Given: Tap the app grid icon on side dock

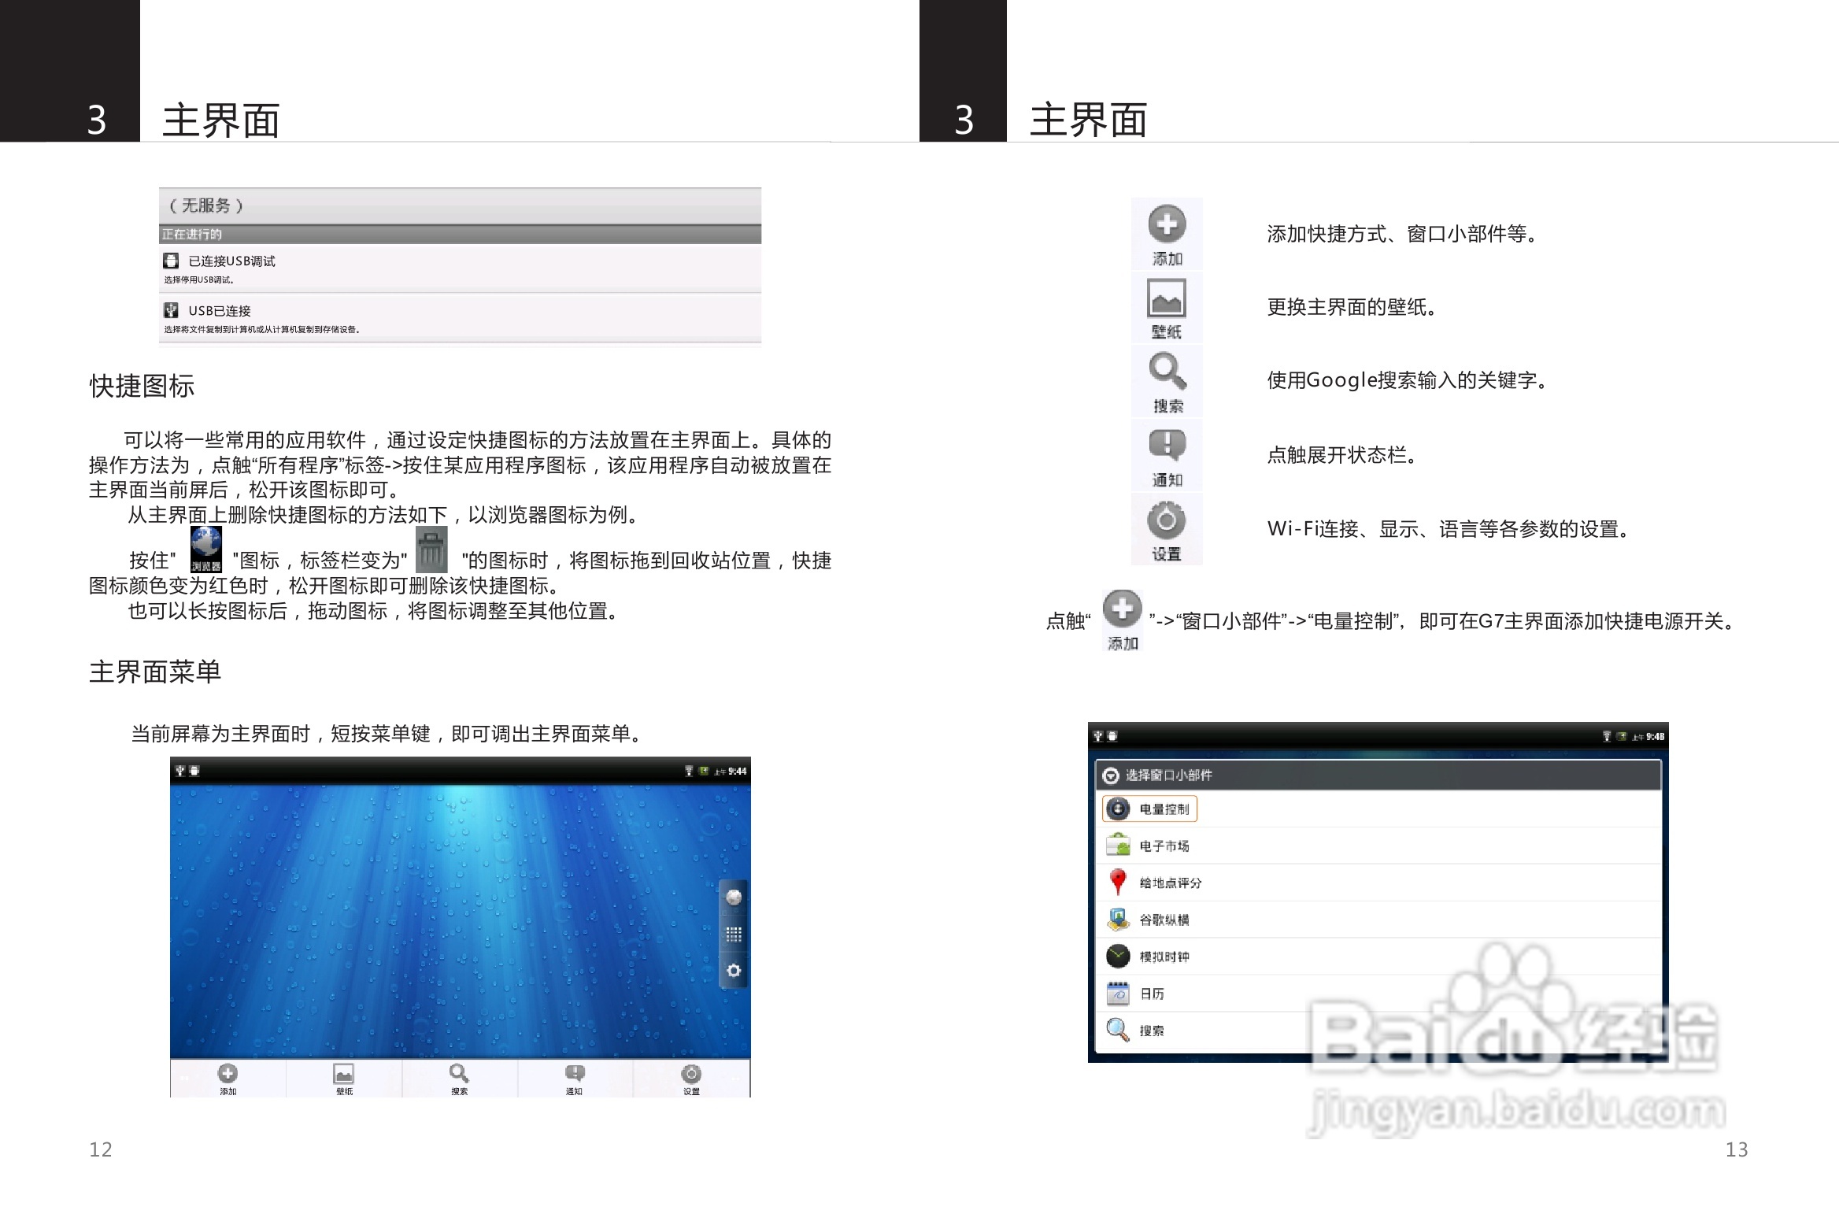Looking at the screenshot, I should [x=734, y=935].
